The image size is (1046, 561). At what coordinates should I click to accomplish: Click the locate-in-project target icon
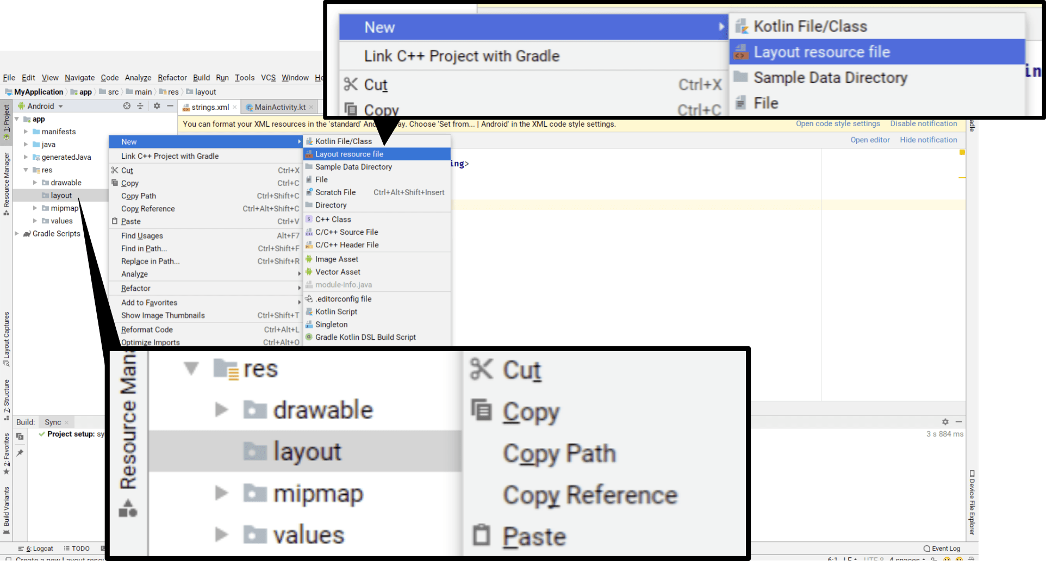[x=127, y=106]
